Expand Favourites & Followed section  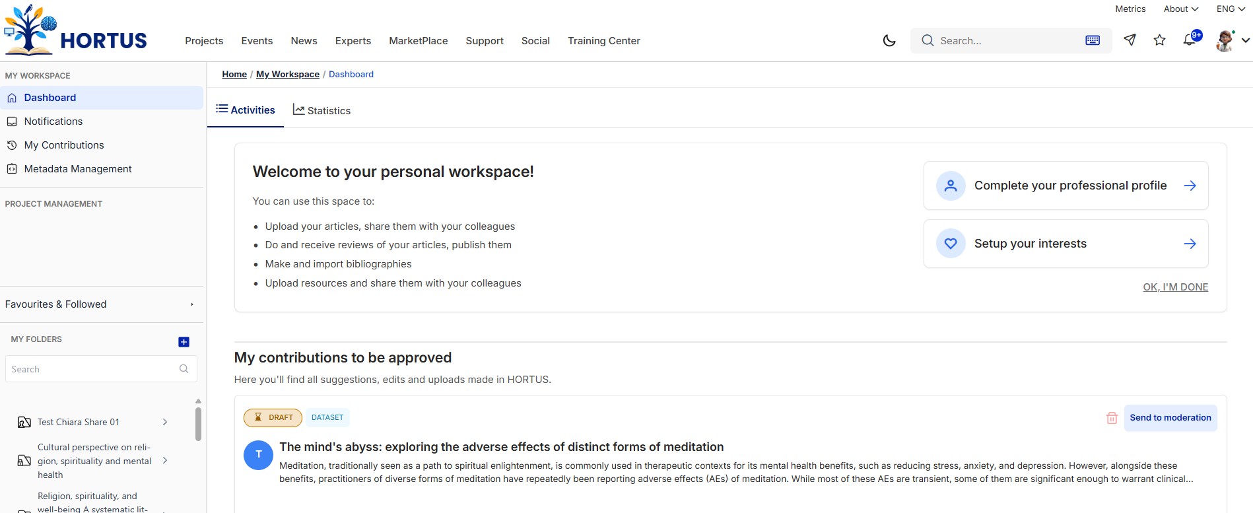(x=101, y=304)
